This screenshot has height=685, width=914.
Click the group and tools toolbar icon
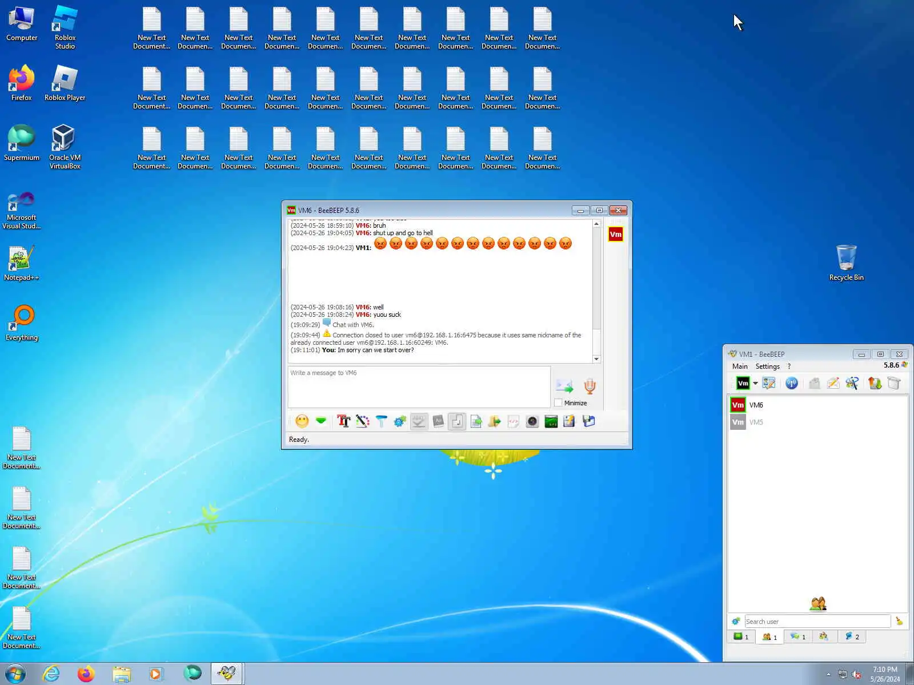pyautogui.click(x=852, y=383)
